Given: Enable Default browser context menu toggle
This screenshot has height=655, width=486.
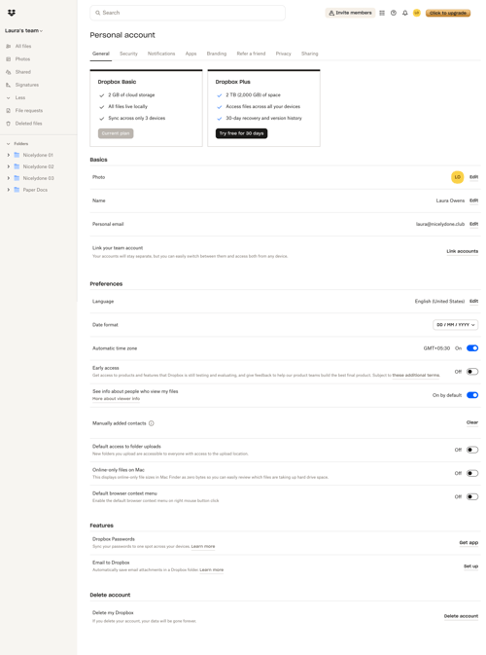Looking at the screenshot, I should (472, 496).
